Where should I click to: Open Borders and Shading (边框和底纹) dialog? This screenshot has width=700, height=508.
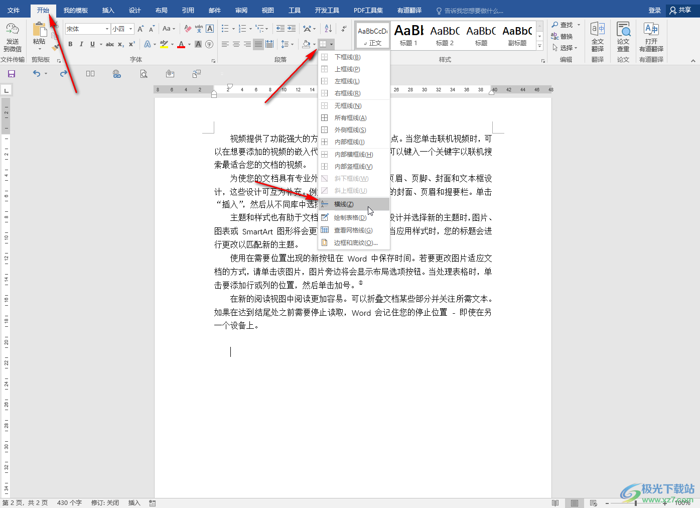point(354,242)
